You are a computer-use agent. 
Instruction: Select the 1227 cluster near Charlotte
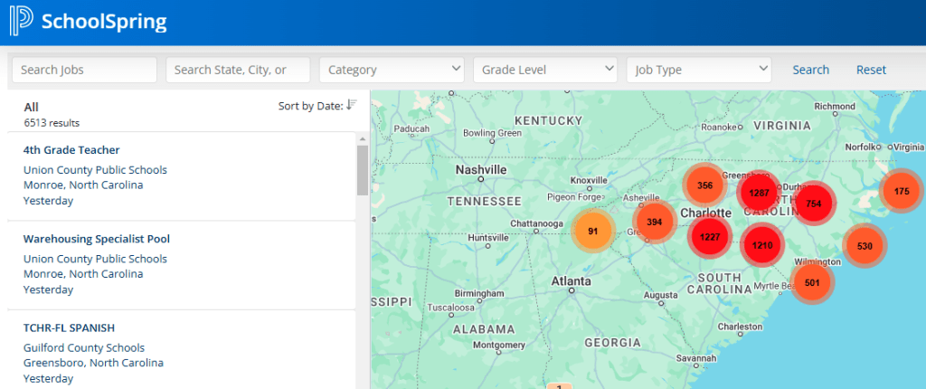coord(710,237)
